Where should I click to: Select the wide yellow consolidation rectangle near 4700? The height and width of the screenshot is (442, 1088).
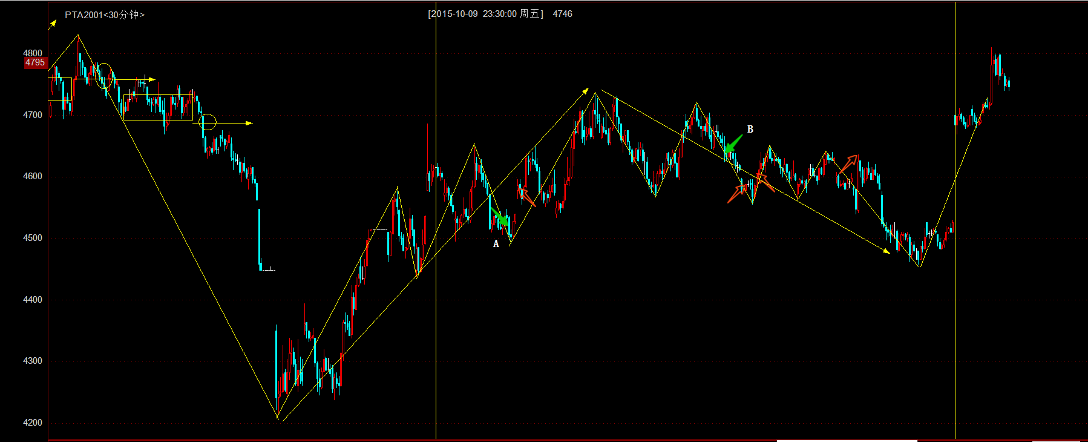[158, 108]
